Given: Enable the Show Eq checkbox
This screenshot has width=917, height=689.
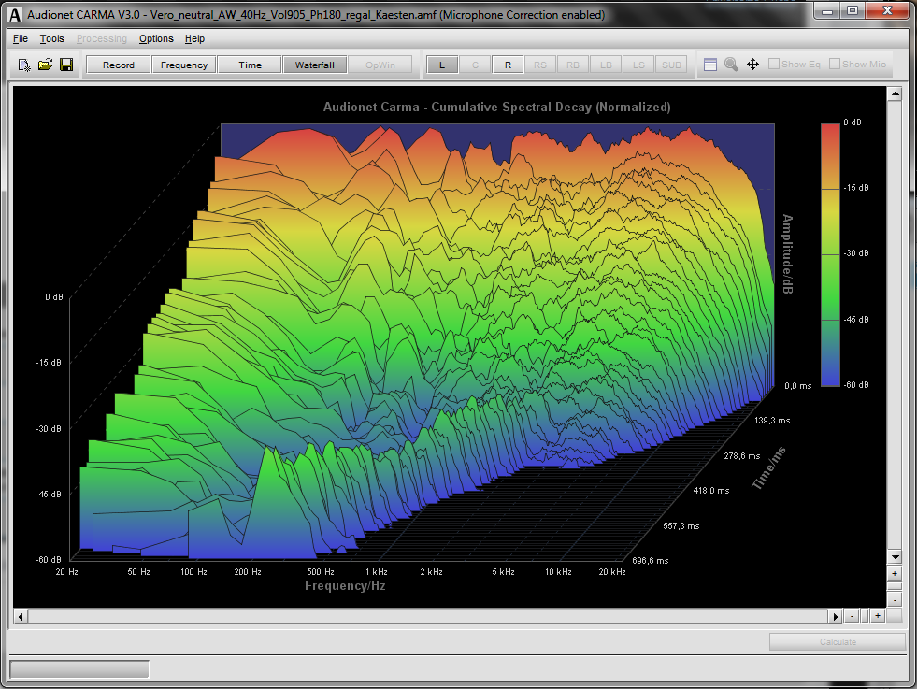Looking at the screenshot, I should point(774,65).
